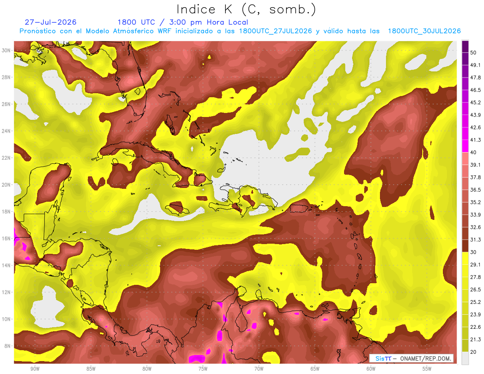Click the 75W longitude axis label

[203, 369]
